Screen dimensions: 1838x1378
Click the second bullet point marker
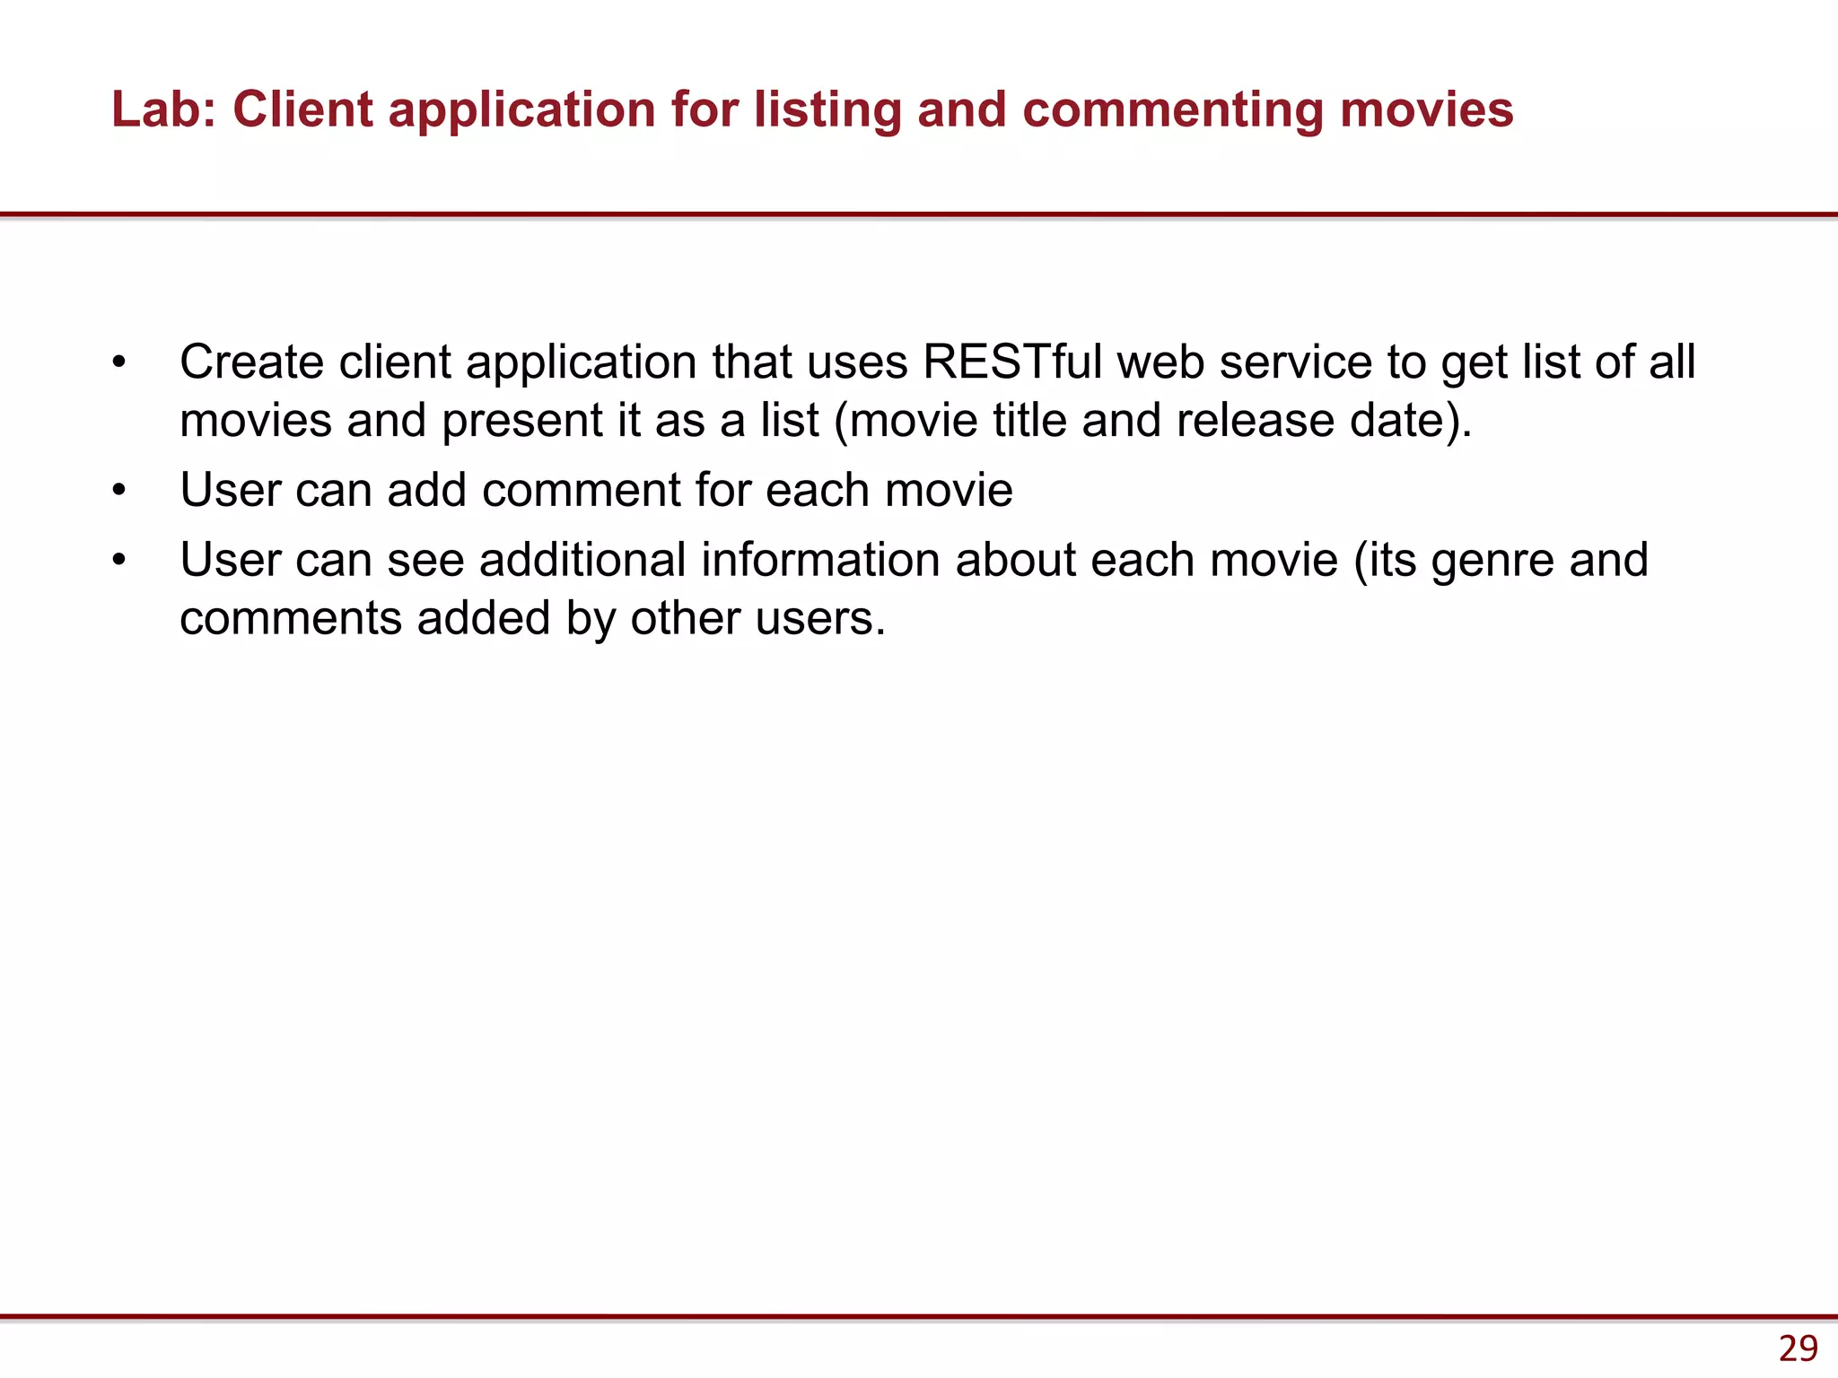pos(119,491)
